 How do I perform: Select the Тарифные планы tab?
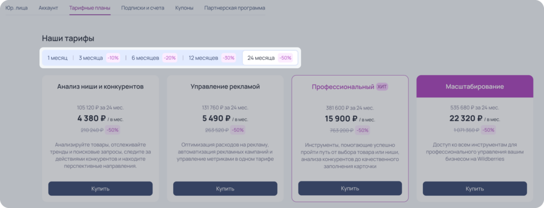(90, 7)
